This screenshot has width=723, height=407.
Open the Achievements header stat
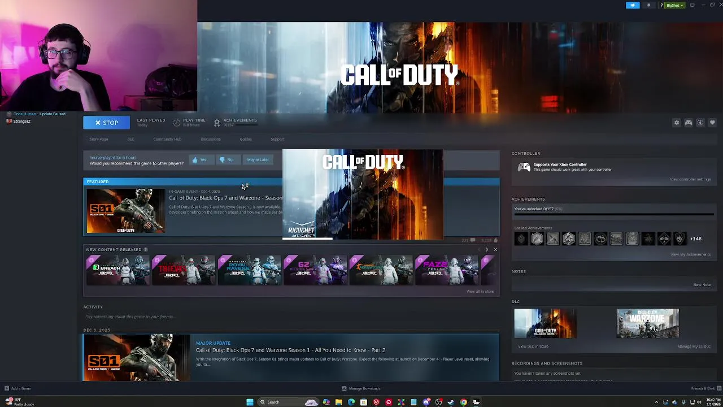[236, 122]
